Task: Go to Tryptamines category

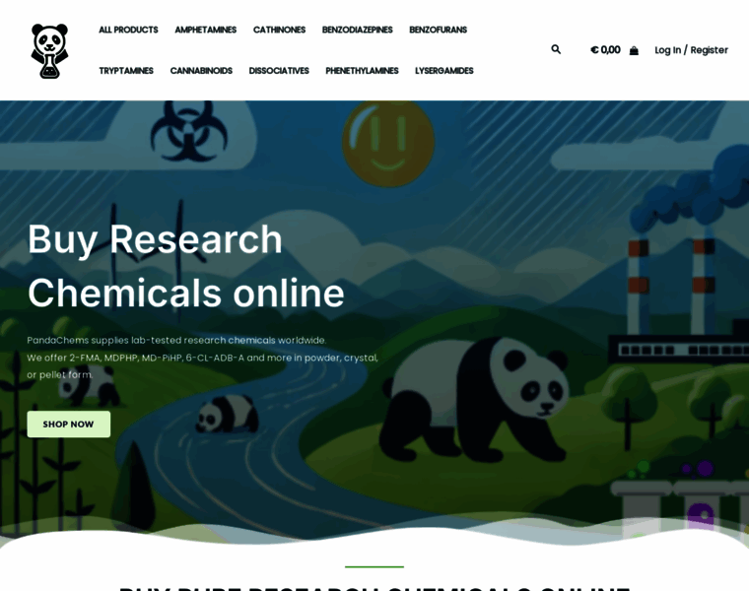Action: (126, 71)
